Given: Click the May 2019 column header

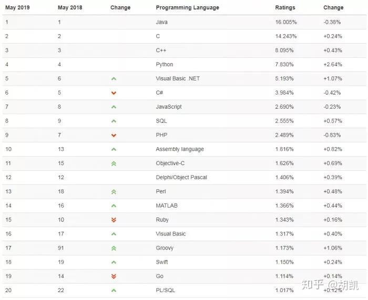Looking at the screenshot, I should [x=17, y=8].
